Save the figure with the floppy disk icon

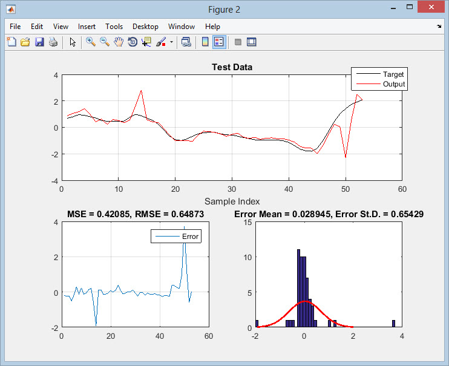click(39, 42)
